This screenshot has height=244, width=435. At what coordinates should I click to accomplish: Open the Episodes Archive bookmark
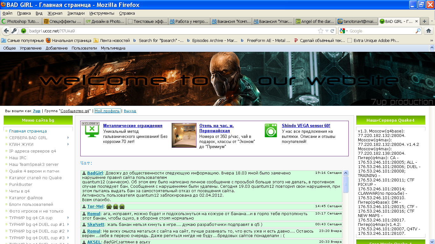[212, 40]
